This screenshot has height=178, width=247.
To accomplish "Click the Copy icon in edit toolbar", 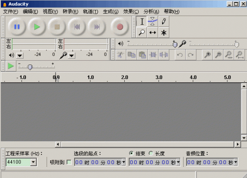I will click(131, 55).
